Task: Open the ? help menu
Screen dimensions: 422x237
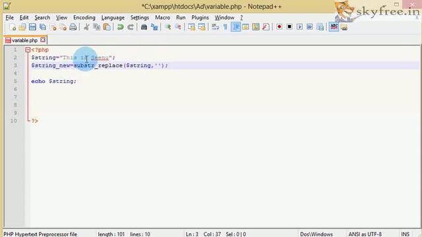Action: [x=241, y=18]
